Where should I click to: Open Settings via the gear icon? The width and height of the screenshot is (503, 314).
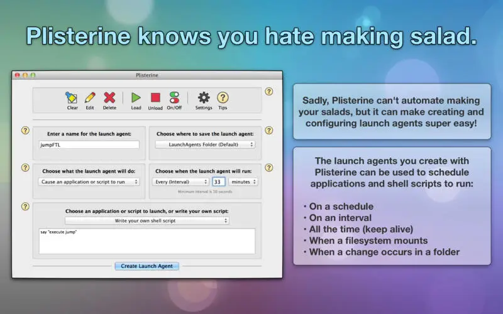tap(204, 97)
